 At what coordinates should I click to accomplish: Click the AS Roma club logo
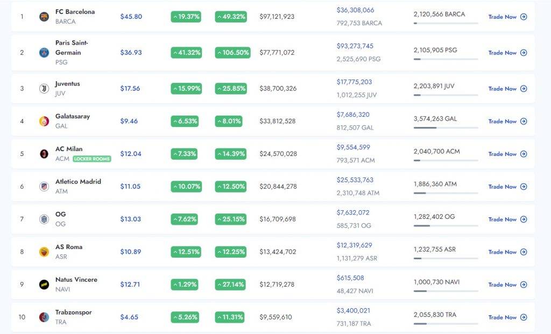44,252
